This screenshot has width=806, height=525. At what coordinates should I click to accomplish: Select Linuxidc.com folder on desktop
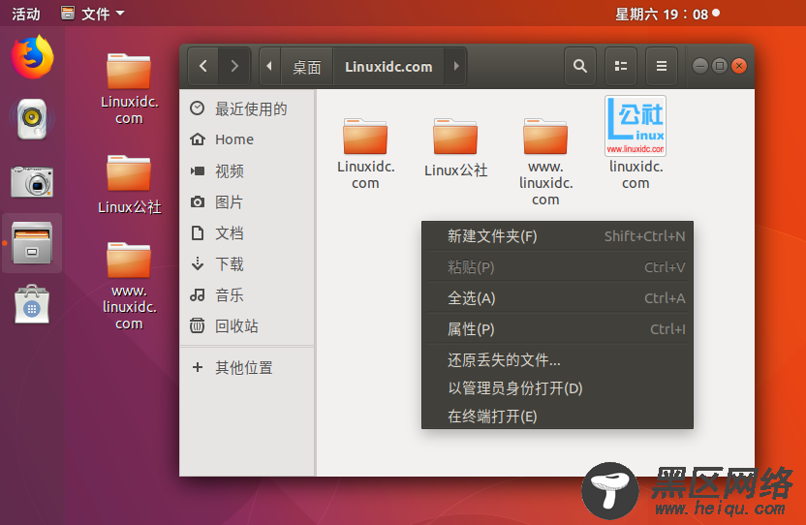click(129, 88)
